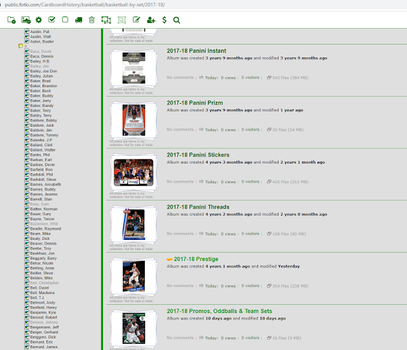
Task: Click album icon beside 'Bell, David'
Action: tap(27, 288)
